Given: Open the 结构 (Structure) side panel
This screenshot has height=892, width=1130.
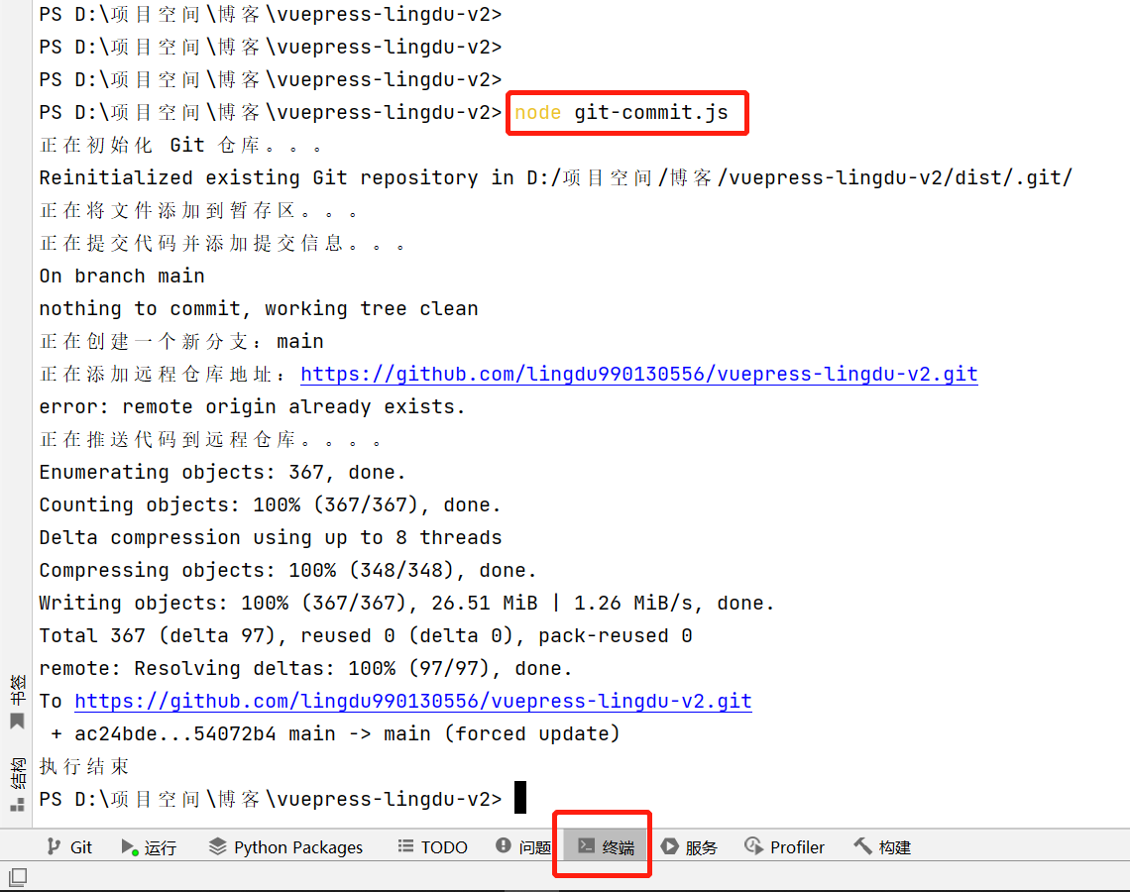Looking at the screenshot, I should pyautogui.click(x=17, y=784).
